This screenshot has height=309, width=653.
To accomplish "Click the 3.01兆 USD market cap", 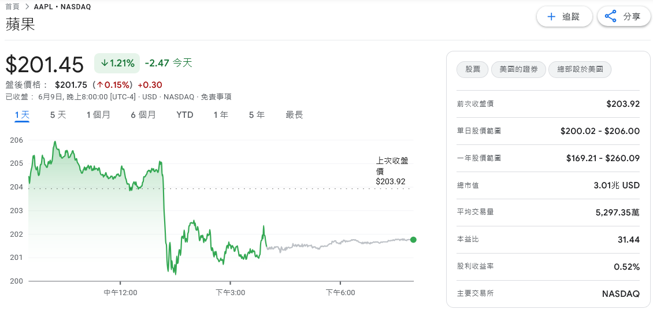I will [617, 185].
